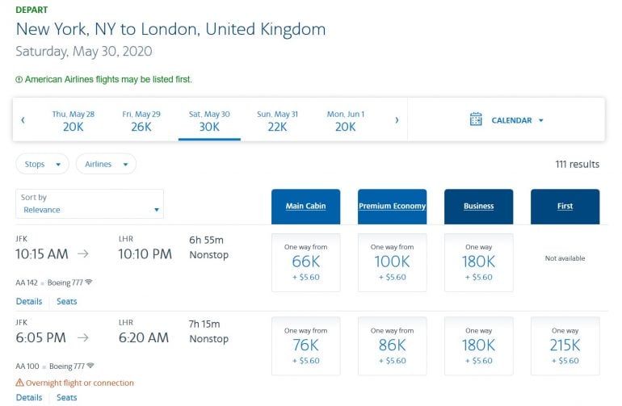Select the Thu, May 28 date tab

[73, 120]
